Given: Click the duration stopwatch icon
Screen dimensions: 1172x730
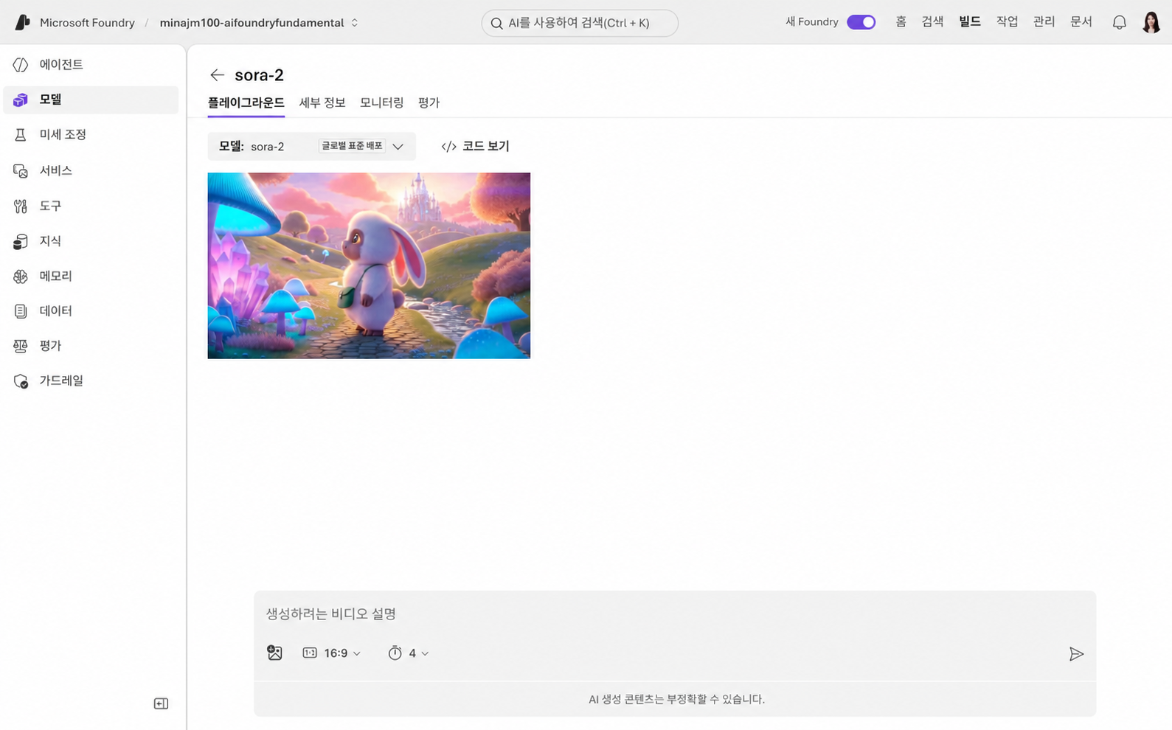Looking at the screenshot, I should click(395, 653).
